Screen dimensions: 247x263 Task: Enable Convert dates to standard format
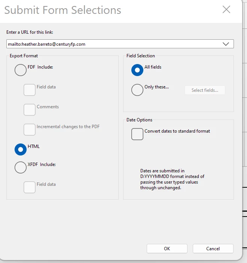pos(137,134)
